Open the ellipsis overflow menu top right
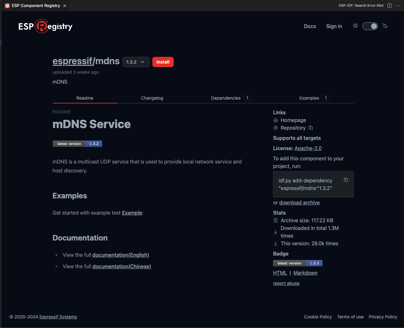Viewport: 404px width, 328px height. coord(398,5)
